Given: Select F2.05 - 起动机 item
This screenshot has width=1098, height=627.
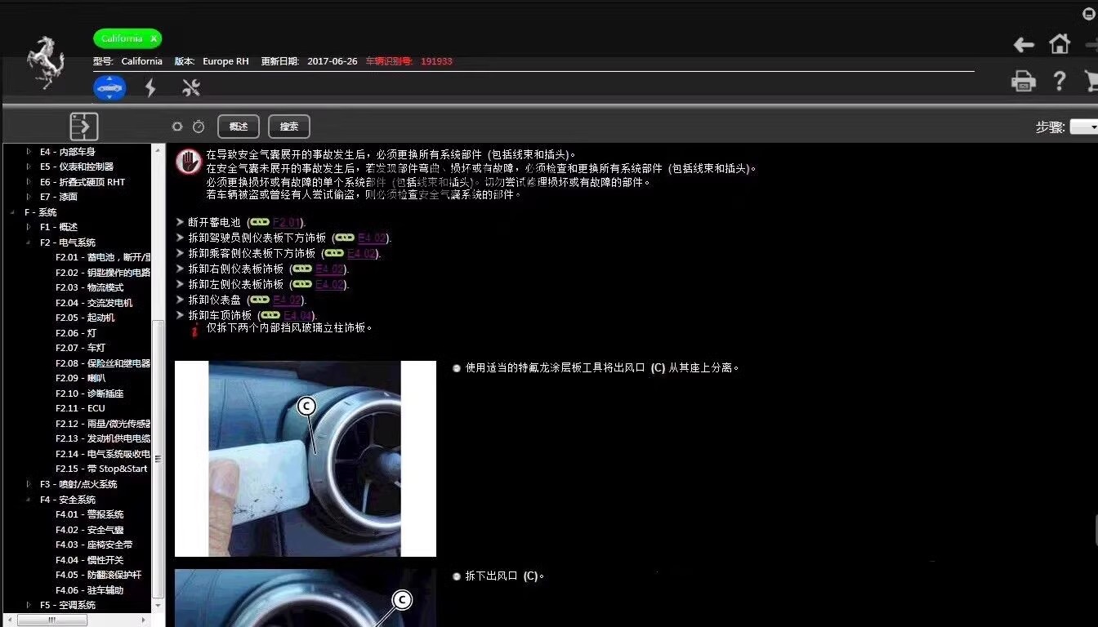Looking at the screenshot, I should pyautogui.click(x=85, y=318).
